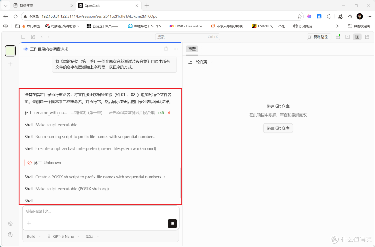Open a new browser tab
Screen dimensions: 375x247
(147, 6)
